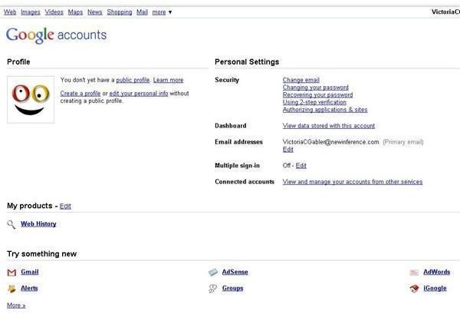Viewport: 460px width, 321px height.
Task: Click the iGoogle icon
Action: pos(414,289)
